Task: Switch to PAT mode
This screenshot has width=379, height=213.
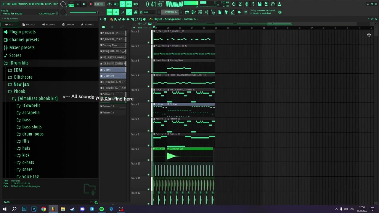Action: click(71, 3)
